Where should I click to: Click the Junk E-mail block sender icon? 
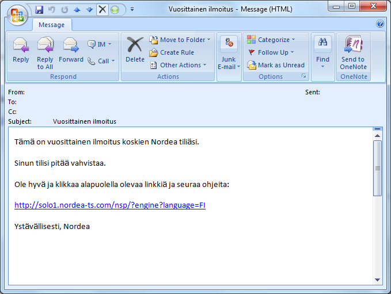(229, 43)
